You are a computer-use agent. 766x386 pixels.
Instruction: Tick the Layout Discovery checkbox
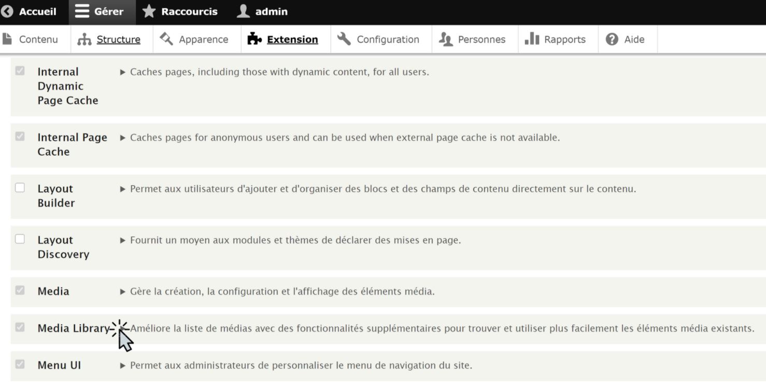point(20,239)
